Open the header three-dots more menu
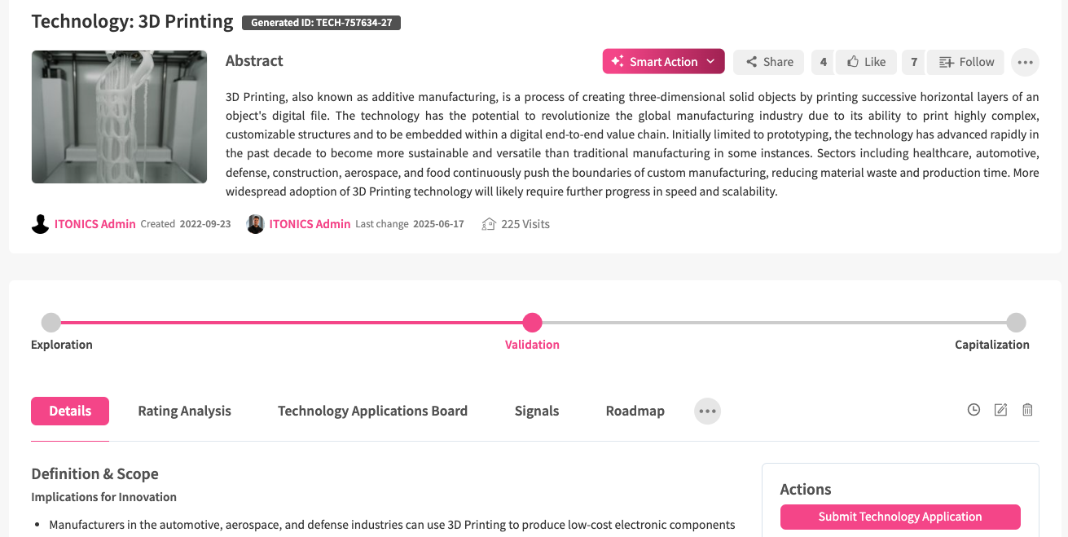The height and width of the screenshot is (537, 1068). (x=1025, y=62)
